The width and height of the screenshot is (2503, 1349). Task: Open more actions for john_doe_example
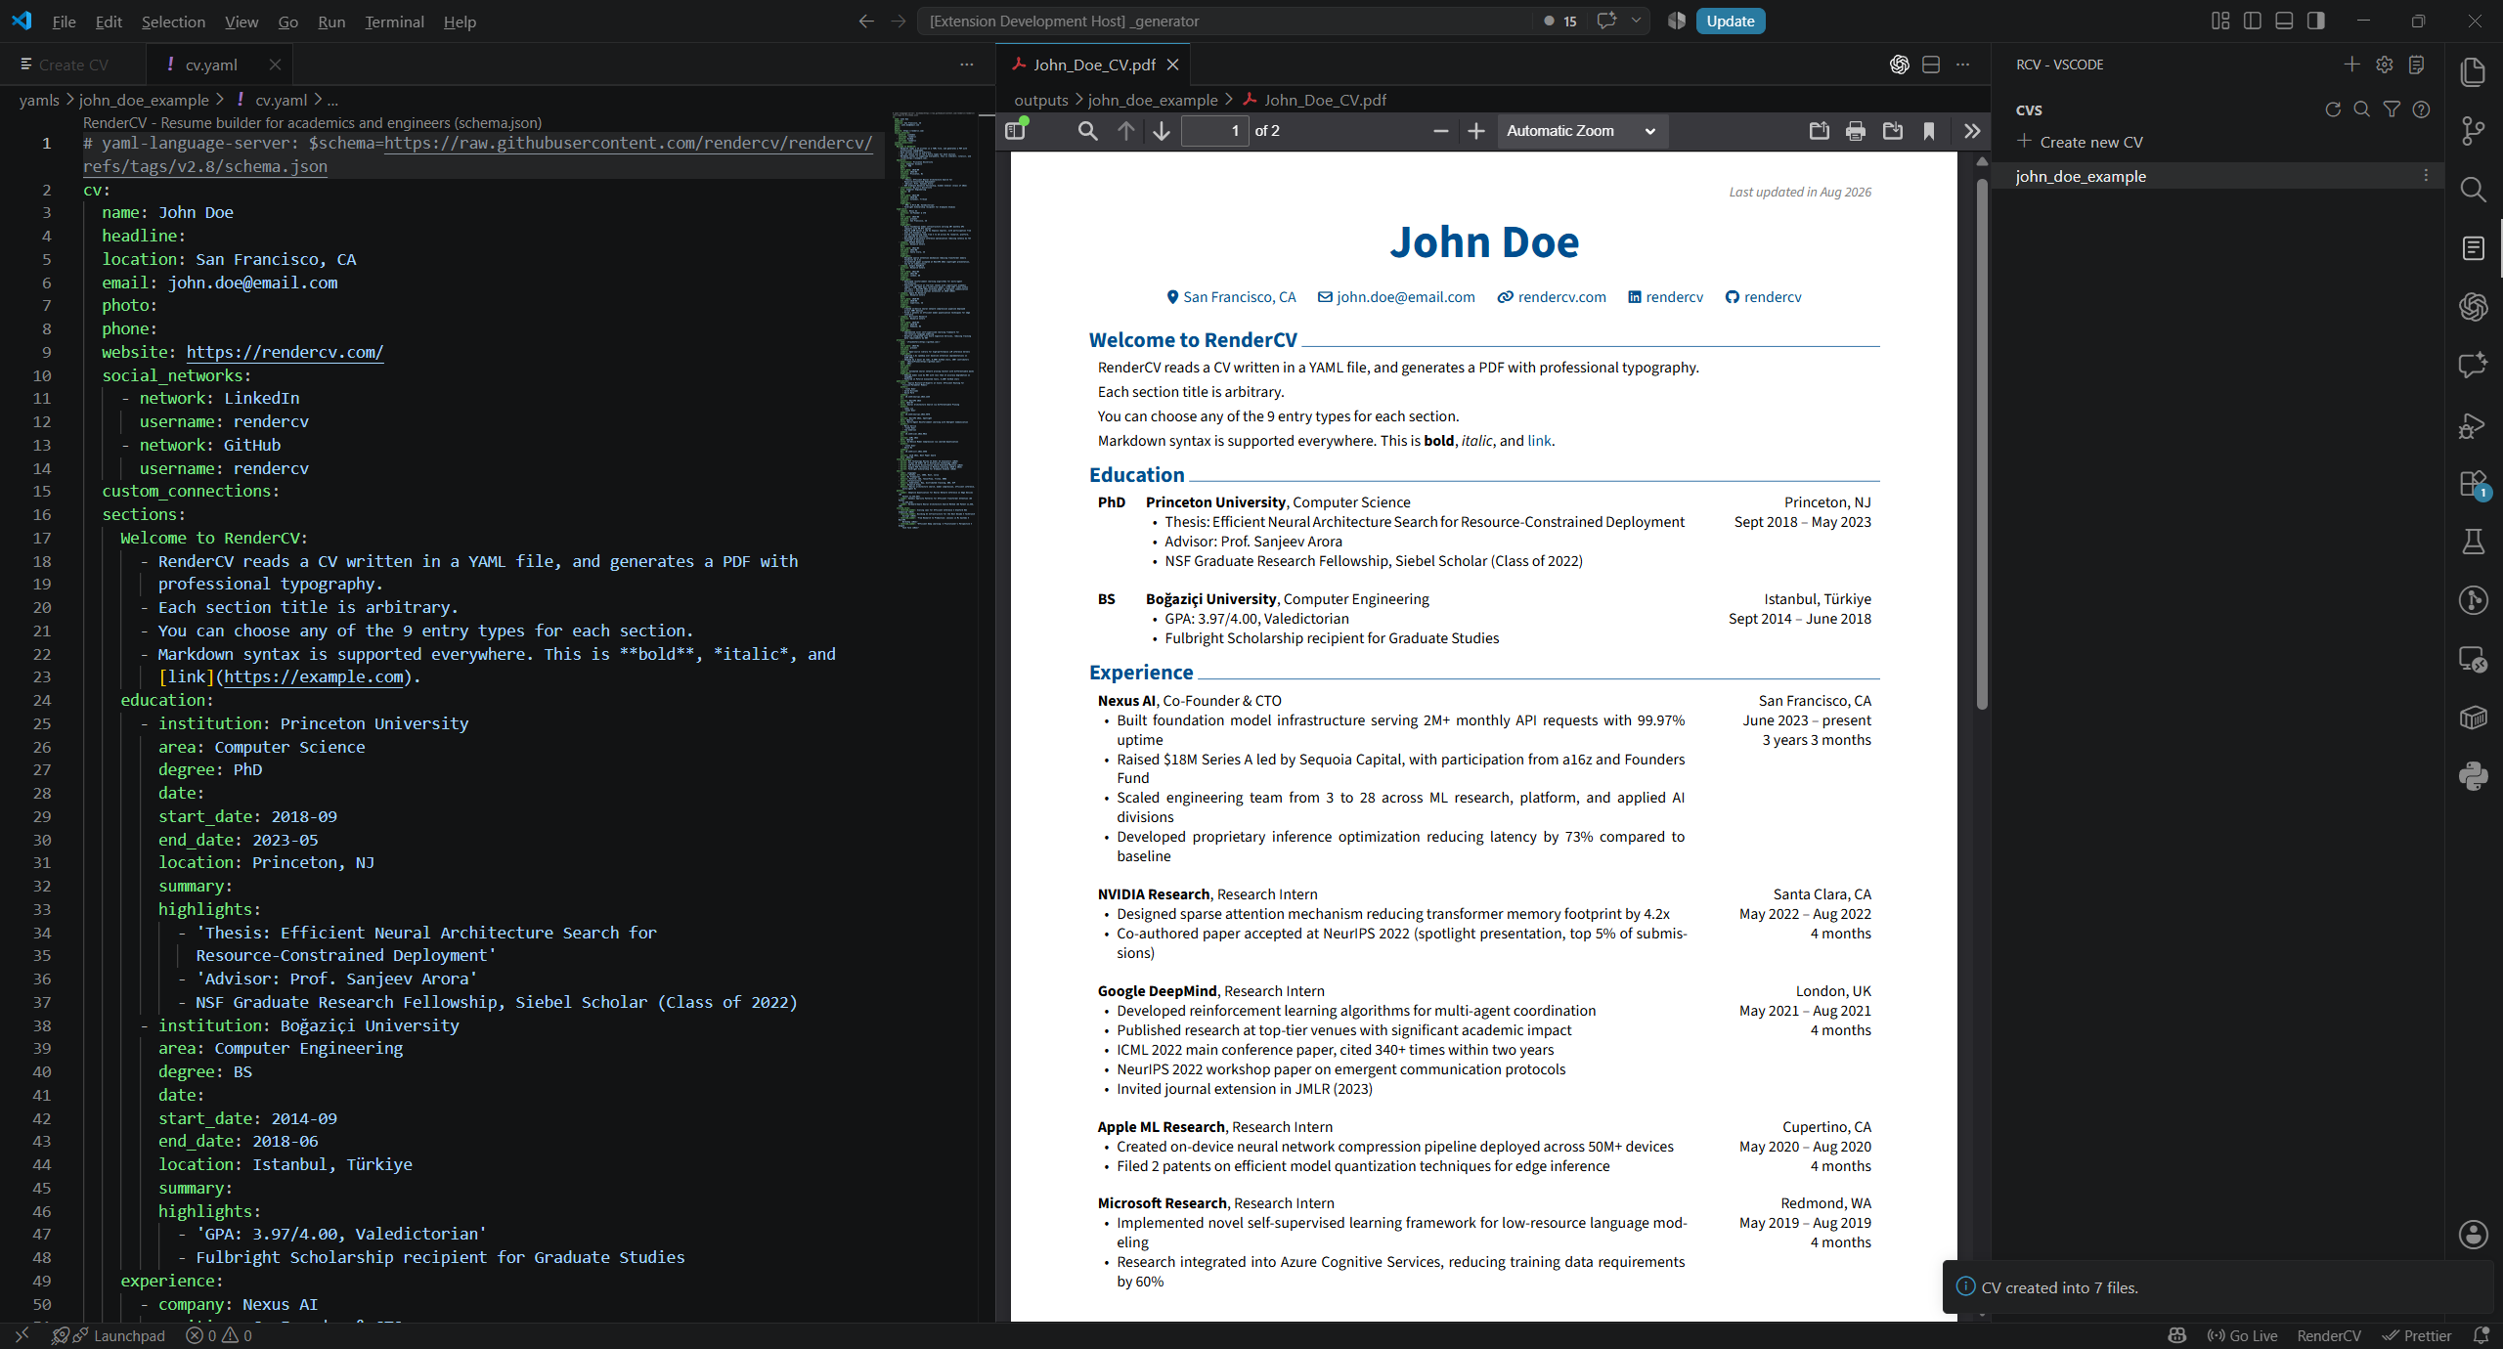pos(2426,176)
